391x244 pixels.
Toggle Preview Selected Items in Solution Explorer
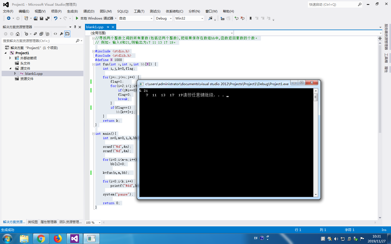pyautogui.click(x=67, y=34)
